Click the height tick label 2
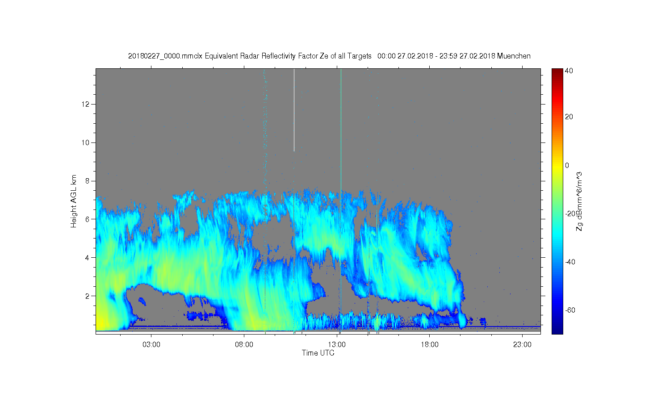Image resolution: width=670 pixels, height=402 pixels. 88,296
